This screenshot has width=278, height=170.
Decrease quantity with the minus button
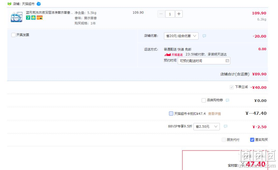click(x=161, y=14)
